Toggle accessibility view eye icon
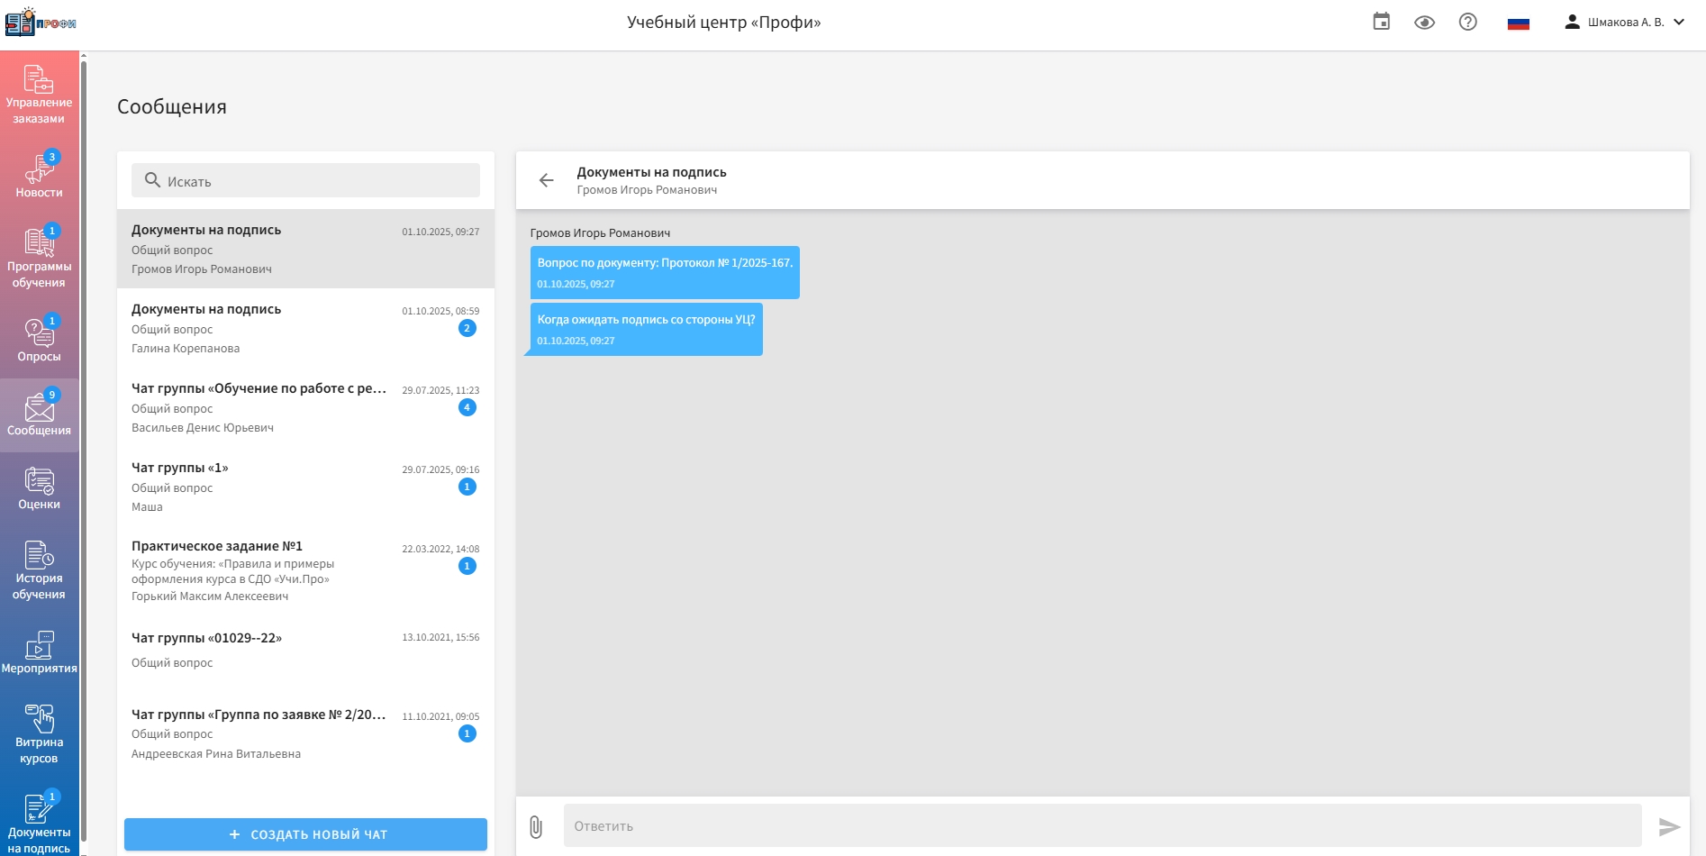1706x856 pixels. click(x=1424, y=23)
